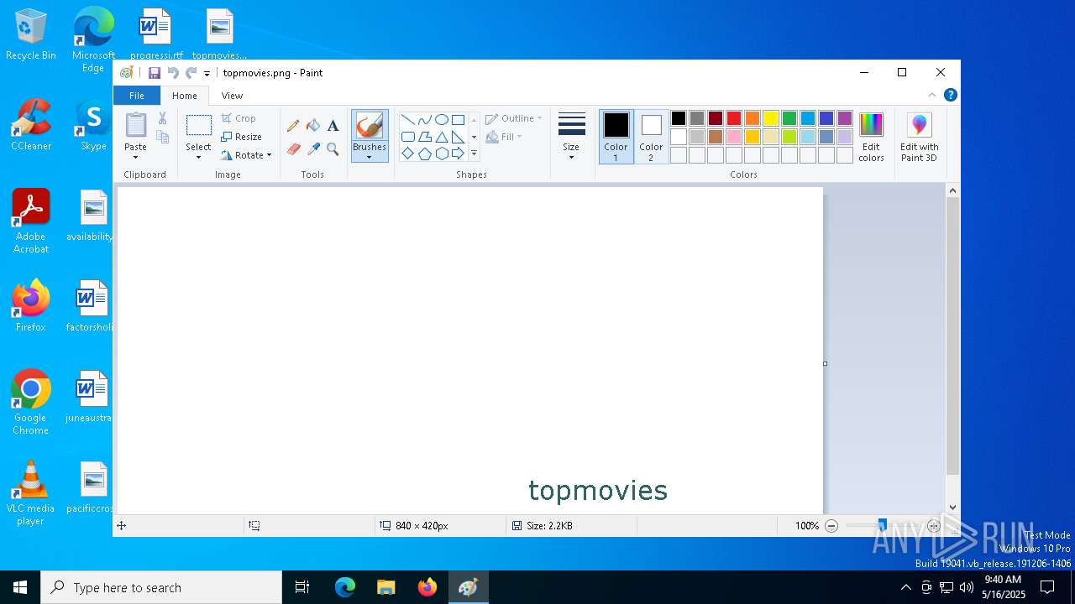1075x604 pixels.
Task: Select the Fill with color bucket tool
Action: [x=313, y=126]
